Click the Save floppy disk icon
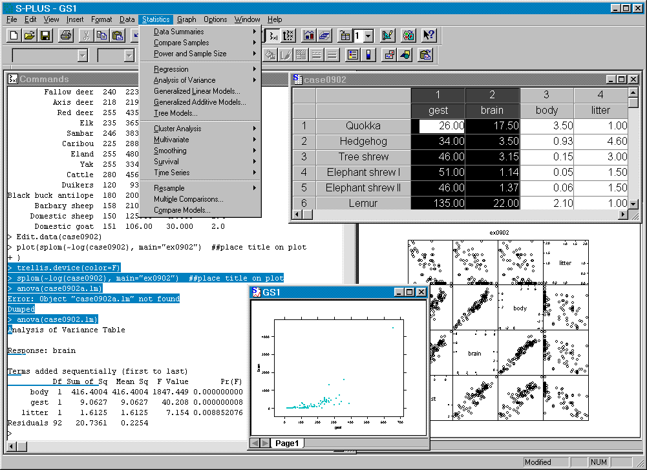The width and height of the screenshot is (647, 470). (45, 36)
